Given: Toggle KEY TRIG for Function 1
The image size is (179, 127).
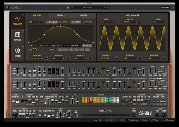Looking at the screenshot, I should pos(63,22).
